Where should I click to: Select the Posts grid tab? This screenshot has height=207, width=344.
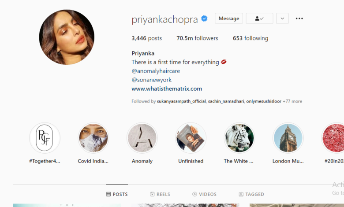[117, 194]
